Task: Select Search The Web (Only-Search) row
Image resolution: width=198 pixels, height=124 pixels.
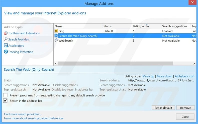Action: tap(125, 36)
